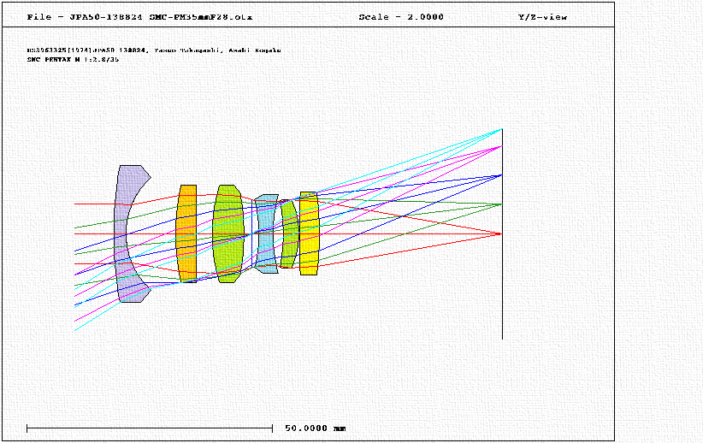The image size is (703, 443).
Task: Click the patent line starting "US3963325"
Action: [x=154, y=50]
